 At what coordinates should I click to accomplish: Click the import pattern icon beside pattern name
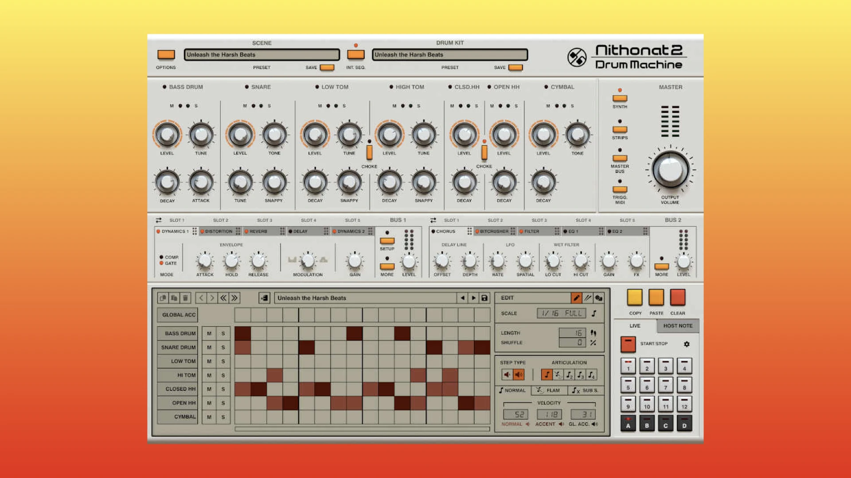pos(264,298)
